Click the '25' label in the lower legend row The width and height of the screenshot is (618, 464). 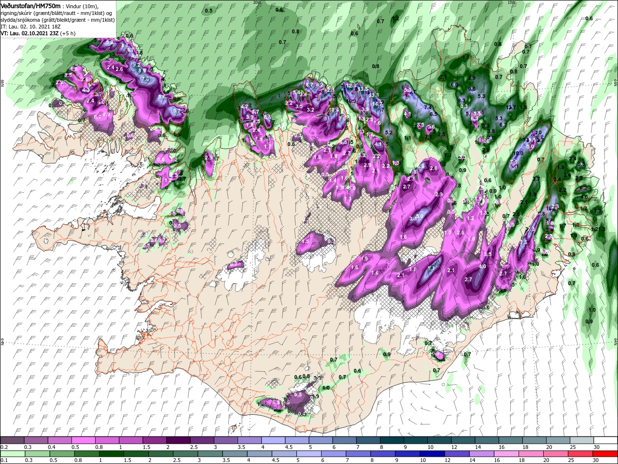point(571,460)
